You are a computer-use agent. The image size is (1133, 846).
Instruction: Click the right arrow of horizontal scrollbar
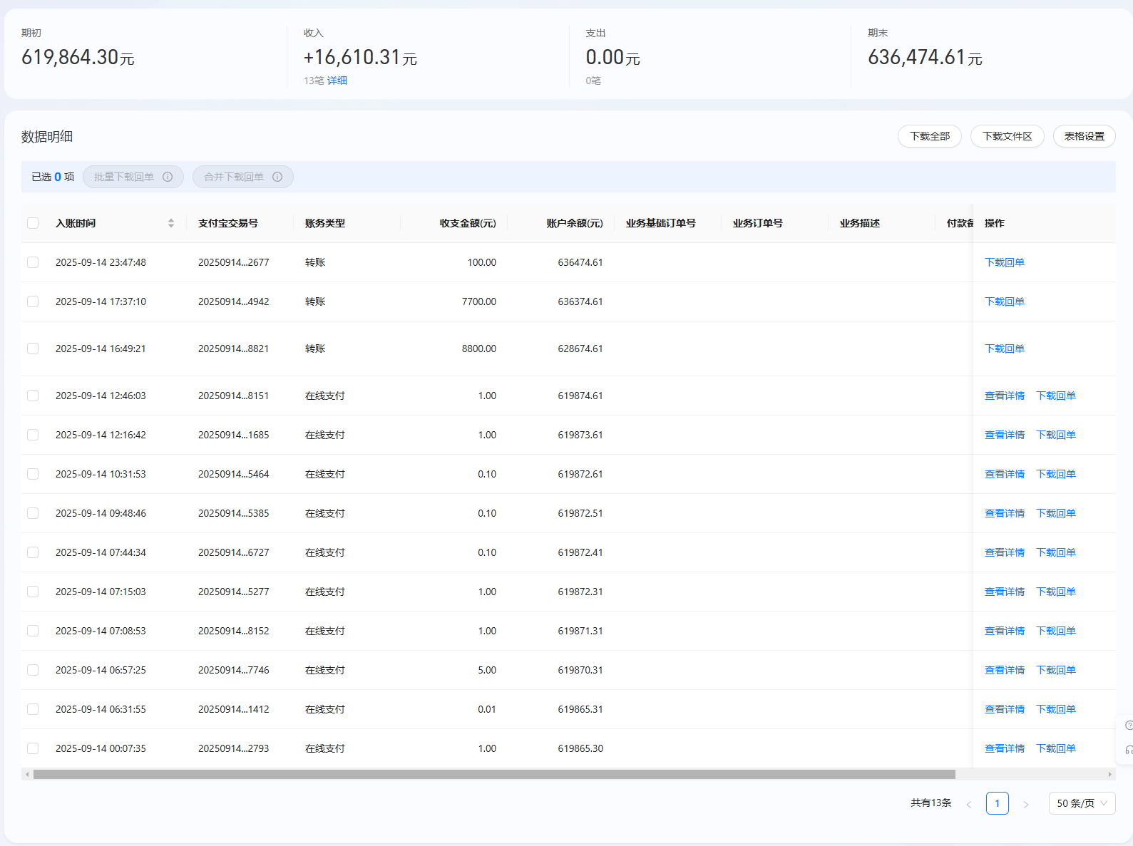[1109, 774]
